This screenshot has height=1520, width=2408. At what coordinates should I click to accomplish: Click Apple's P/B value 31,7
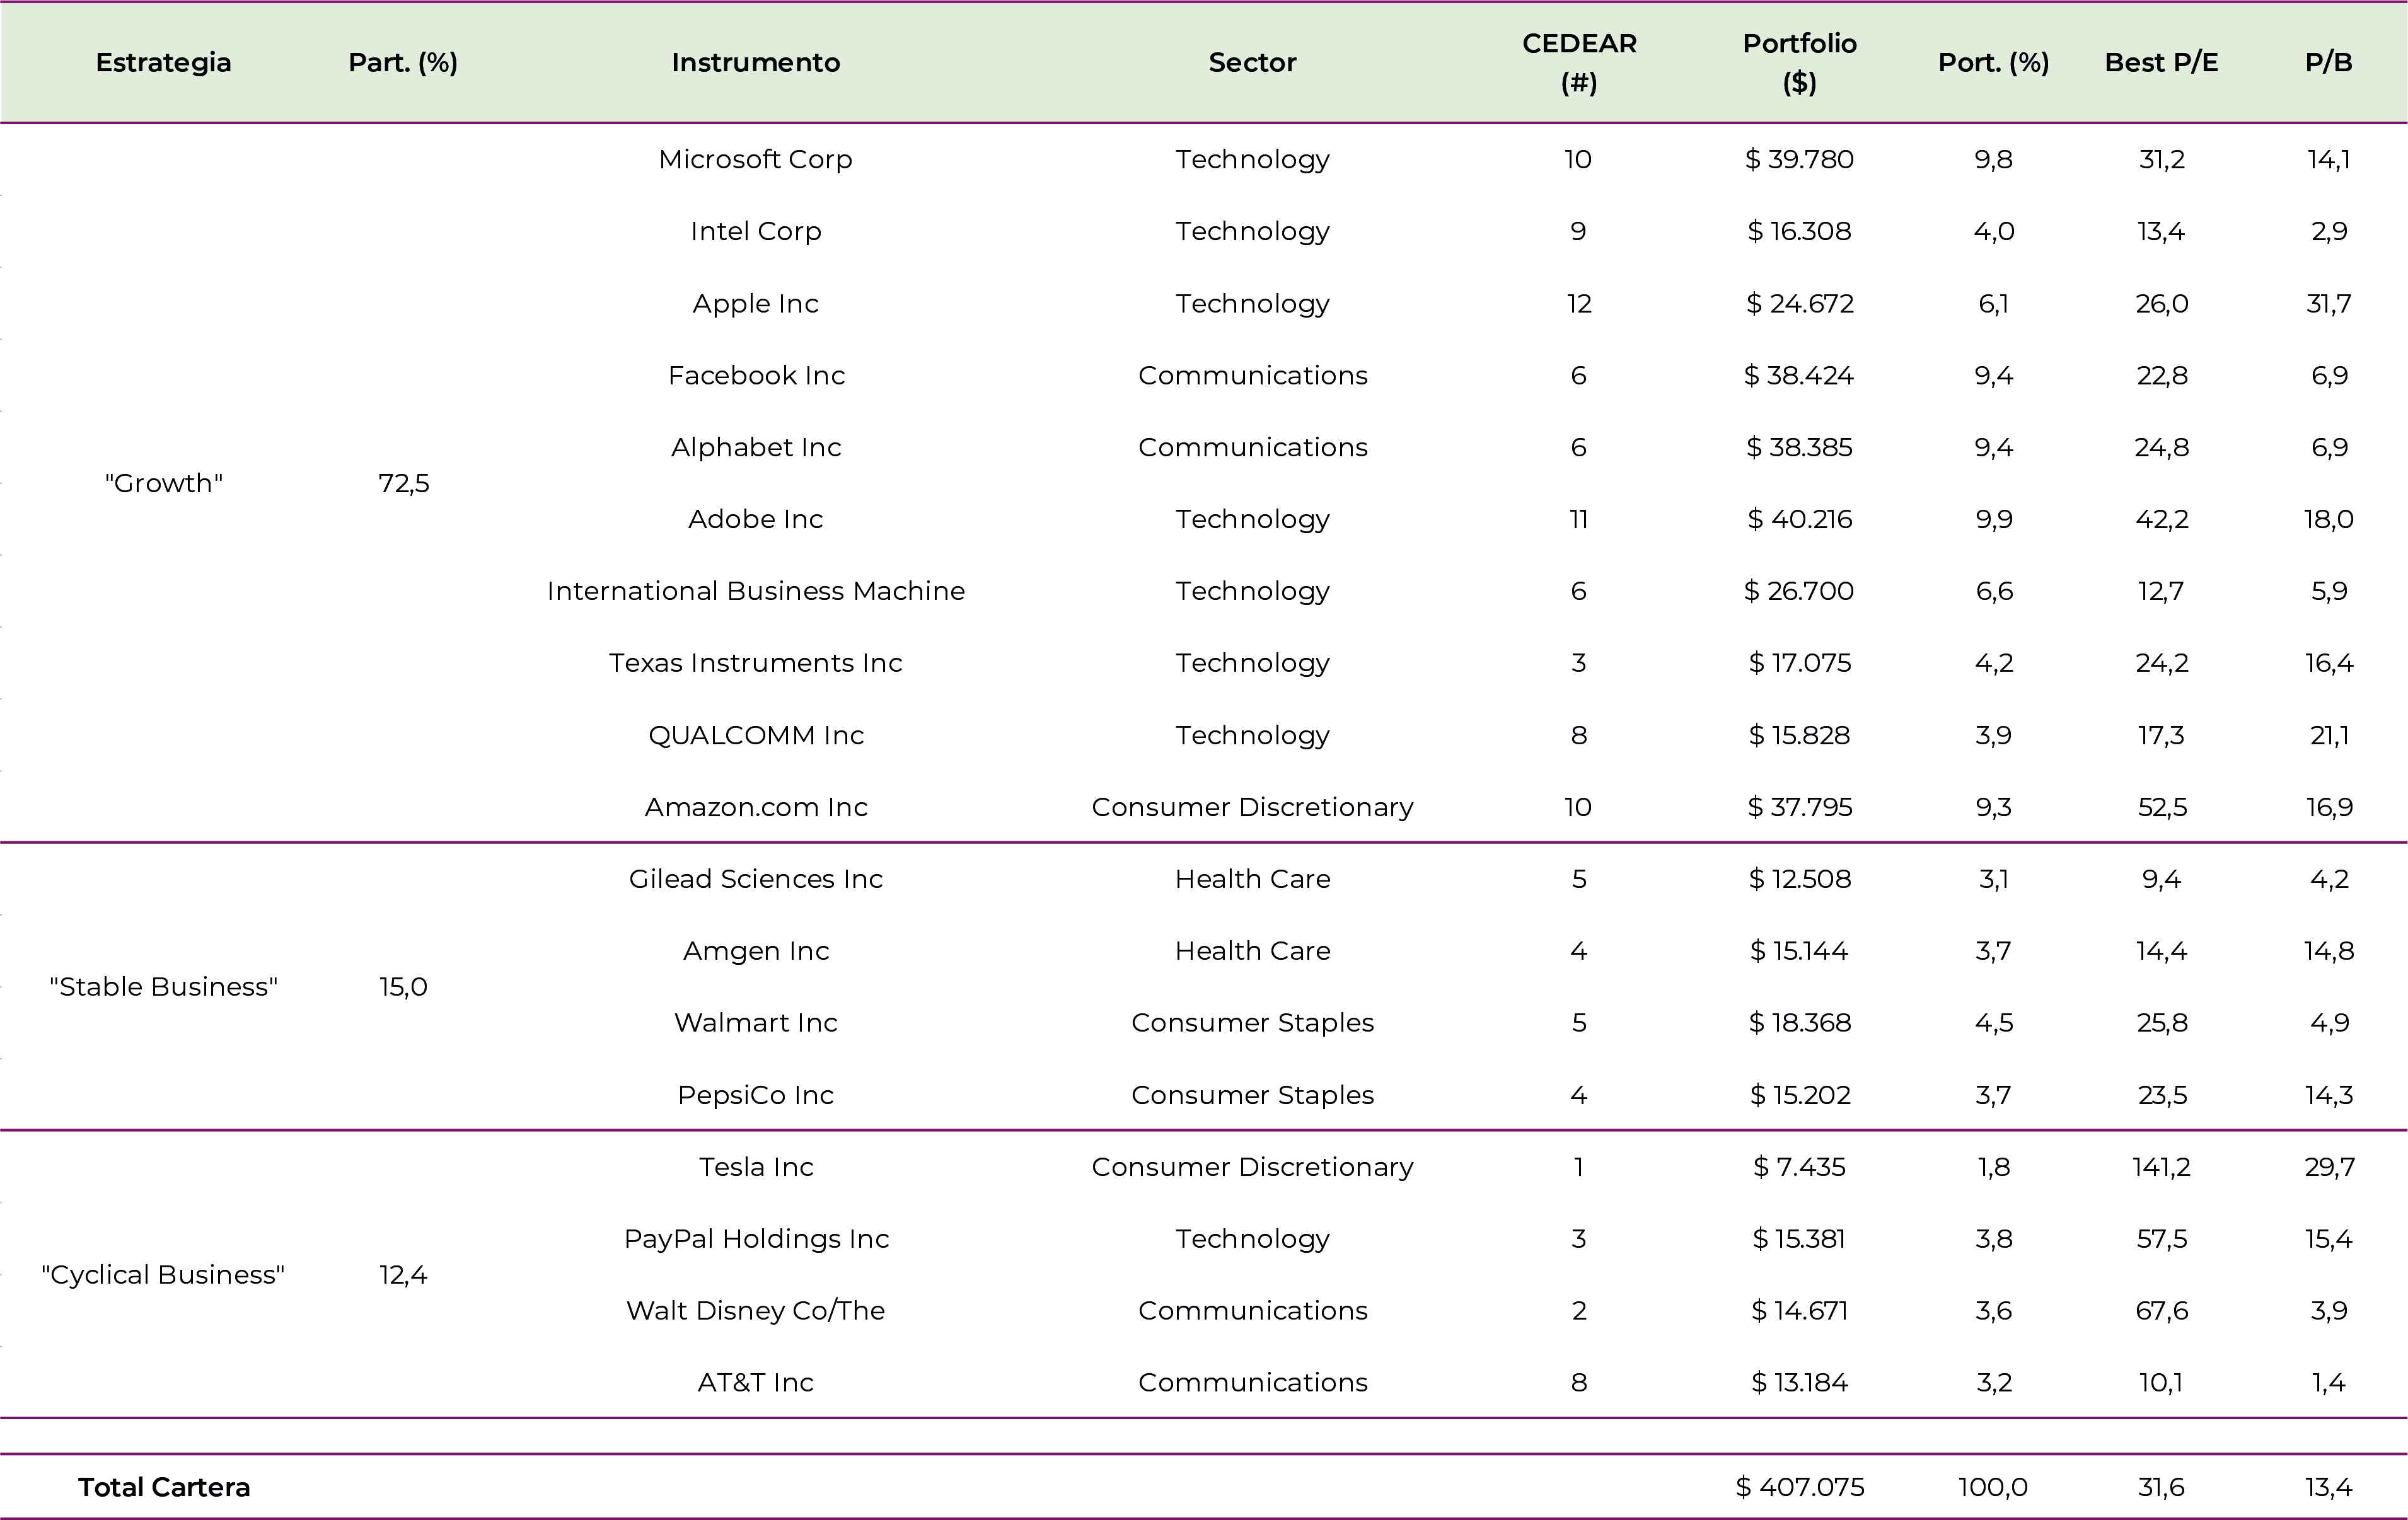click(x=2328, y=304)
